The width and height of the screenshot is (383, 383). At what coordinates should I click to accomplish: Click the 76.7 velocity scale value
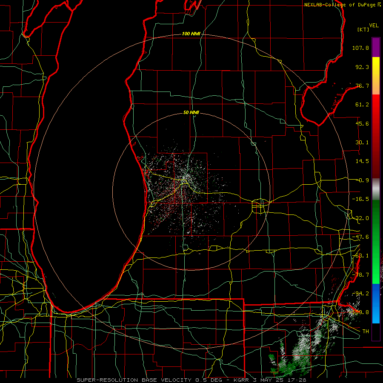click(362, 86)
